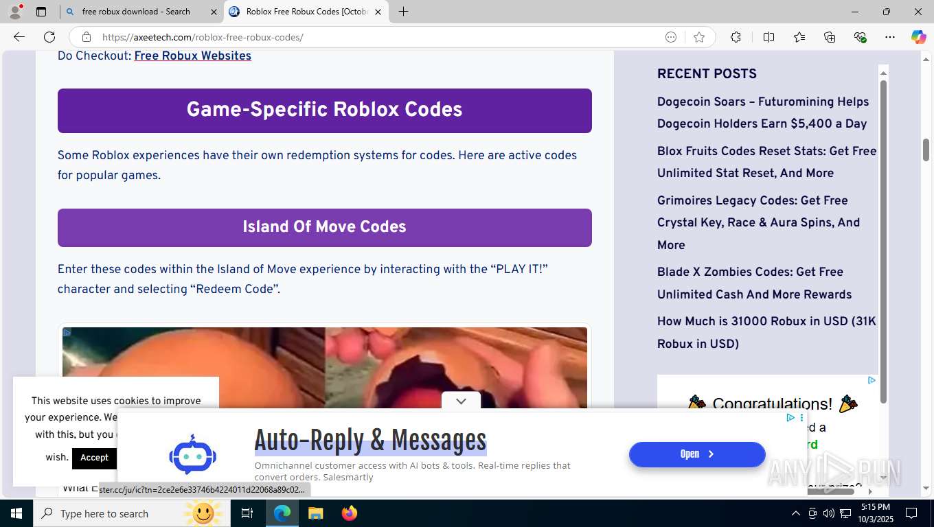Click the AdChoices icon on bottom banner ad
This screenshot has height=527, width=934.
click(790, 417)
